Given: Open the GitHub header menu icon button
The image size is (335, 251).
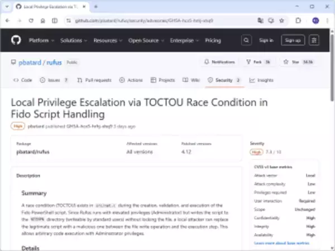Looking at the screenshot, I should click(314, 40).
